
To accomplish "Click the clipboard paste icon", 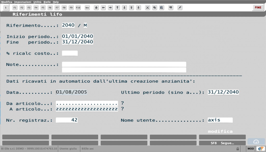I will 162,8.
